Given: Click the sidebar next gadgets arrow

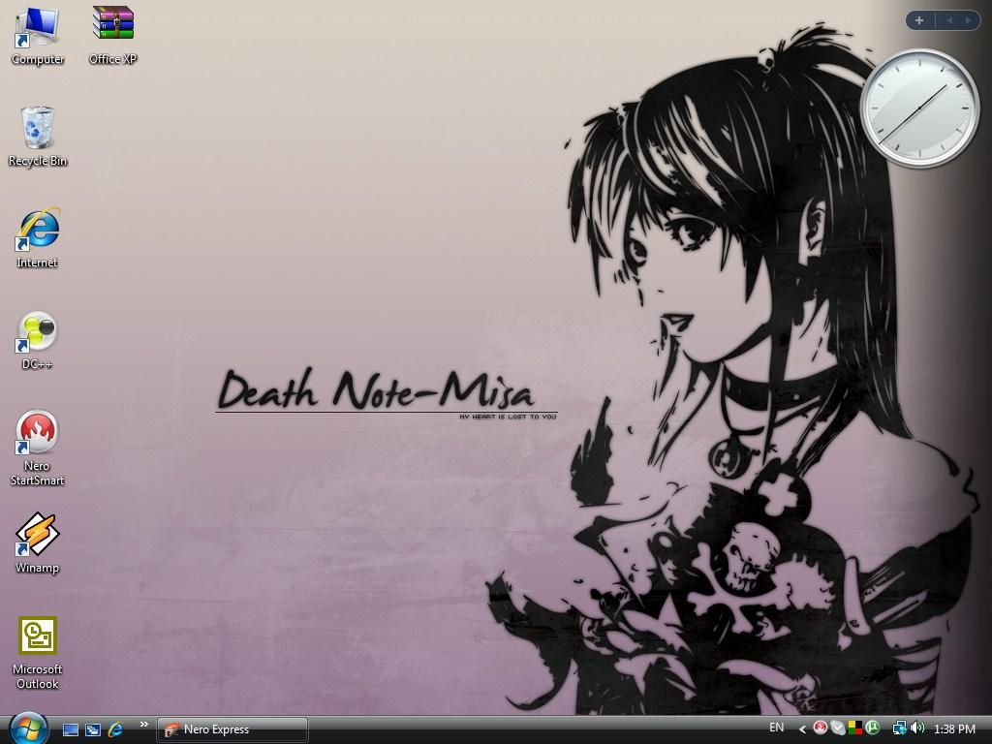Looking at the screenshot, I should (968, 20).
